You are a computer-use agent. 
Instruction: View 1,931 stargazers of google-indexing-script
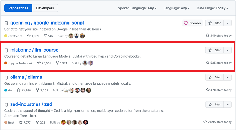pos(33,36)
